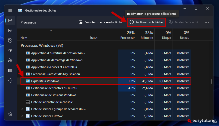Click the sort arrow above Nom
219x126 pixels.
point(51,31)
